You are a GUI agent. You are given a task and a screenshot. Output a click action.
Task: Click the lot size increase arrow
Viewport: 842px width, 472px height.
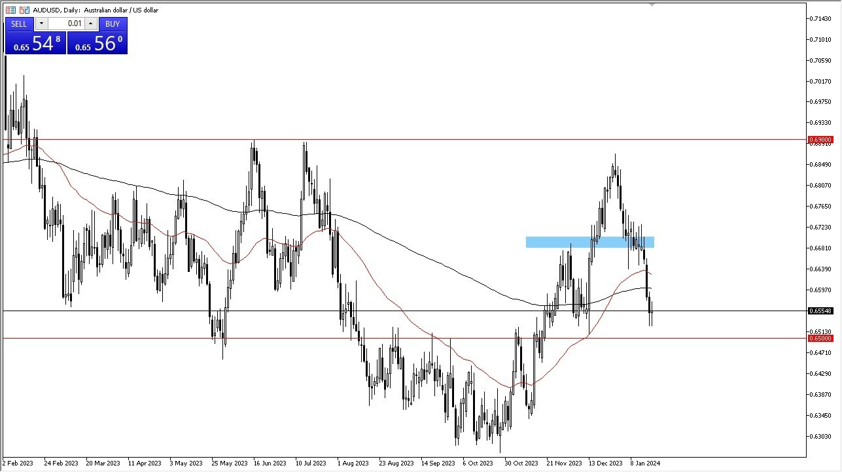coord(90,24)
